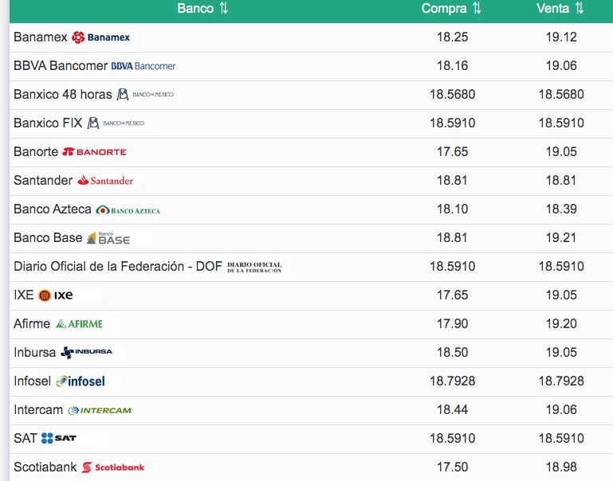Click the IXE logo
The image size is (613, 481).
[56, 295]
